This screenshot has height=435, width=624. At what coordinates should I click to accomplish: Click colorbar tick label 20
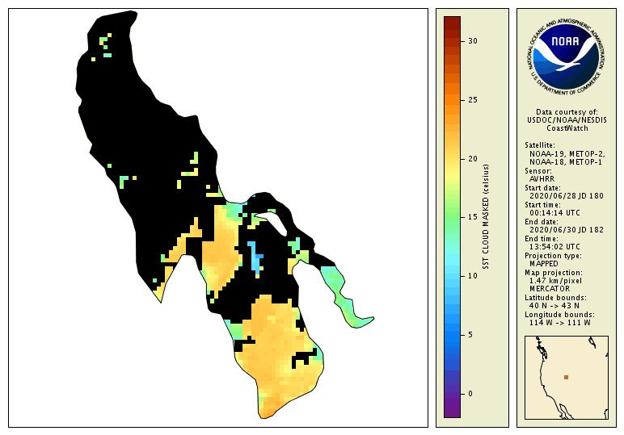click(x=472, y=158)
